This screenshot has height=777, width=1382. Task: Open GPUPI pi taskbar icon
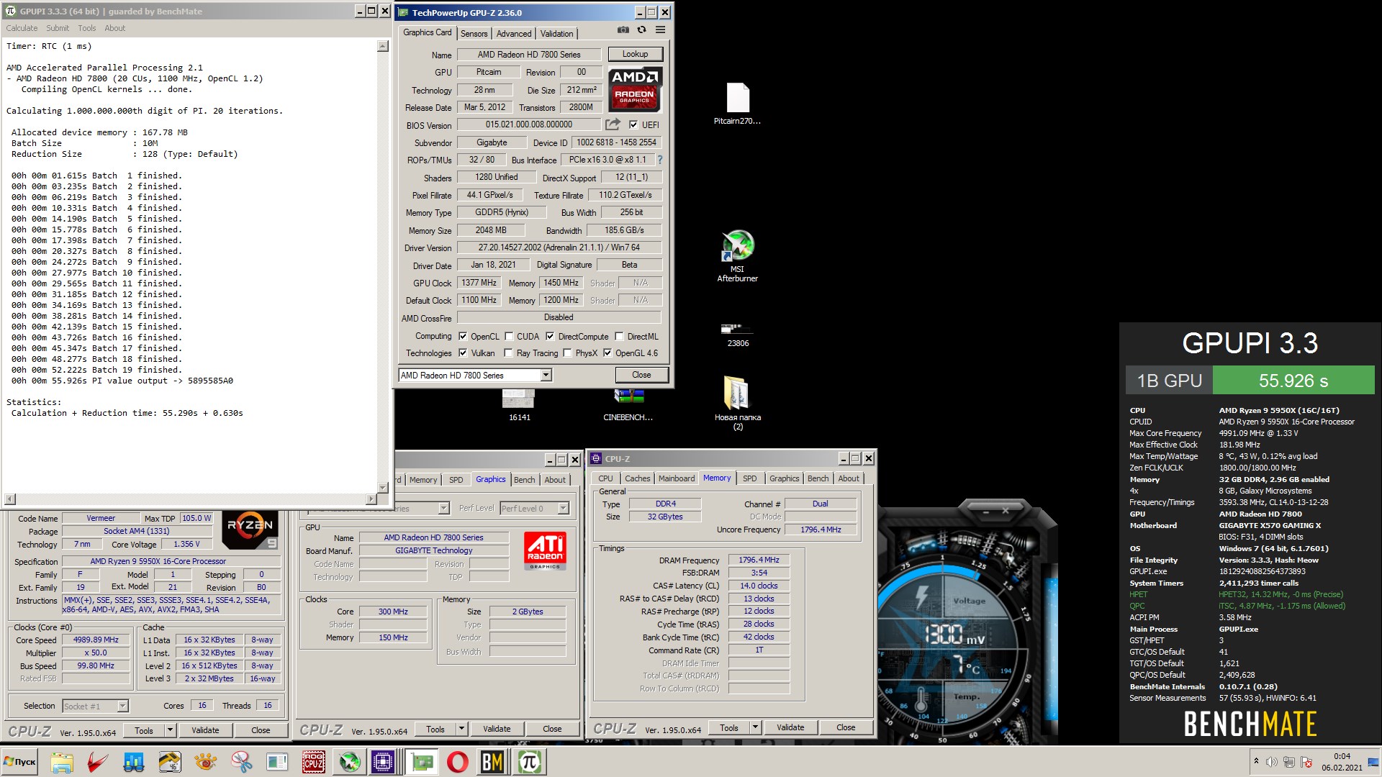[x=529, y=762]
